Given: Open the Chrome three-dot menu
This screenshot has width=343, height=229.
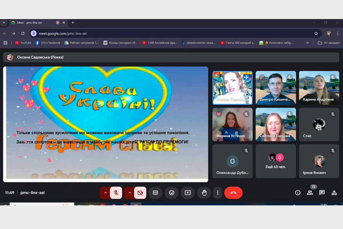Looking at the screenshot, I should tap(338, 34).
